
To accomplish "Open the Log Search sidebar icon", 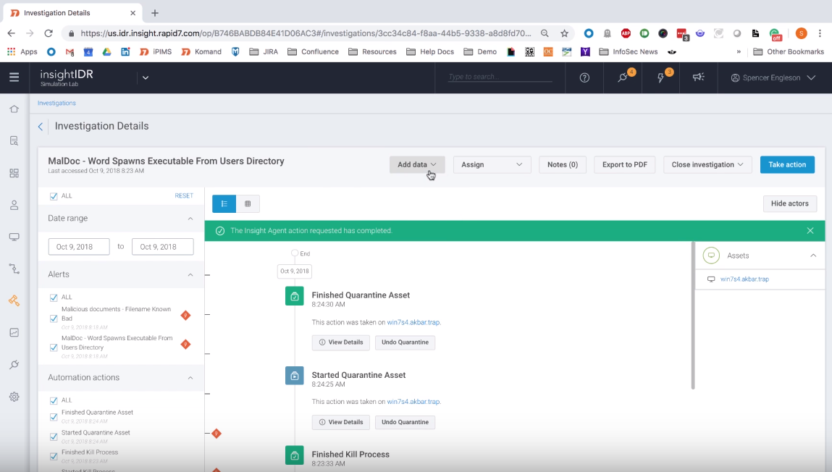I will (14, 141).
